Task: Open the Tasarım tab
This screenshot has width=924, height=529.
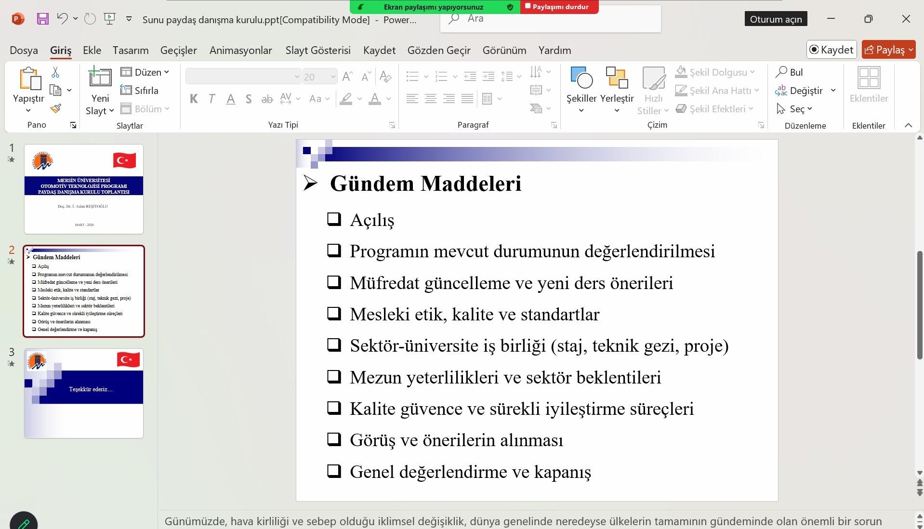Action: click(131, 50)
